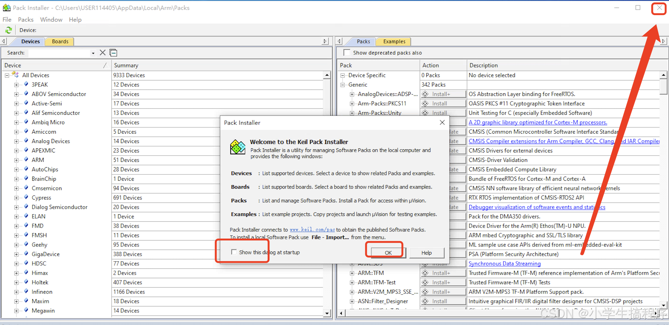The image size is (669, 325).
Task: Click OK in the welcome dialog
Action: click(x=388, y=253)
